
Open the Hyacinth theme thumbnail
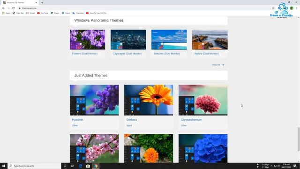point(94,100)
